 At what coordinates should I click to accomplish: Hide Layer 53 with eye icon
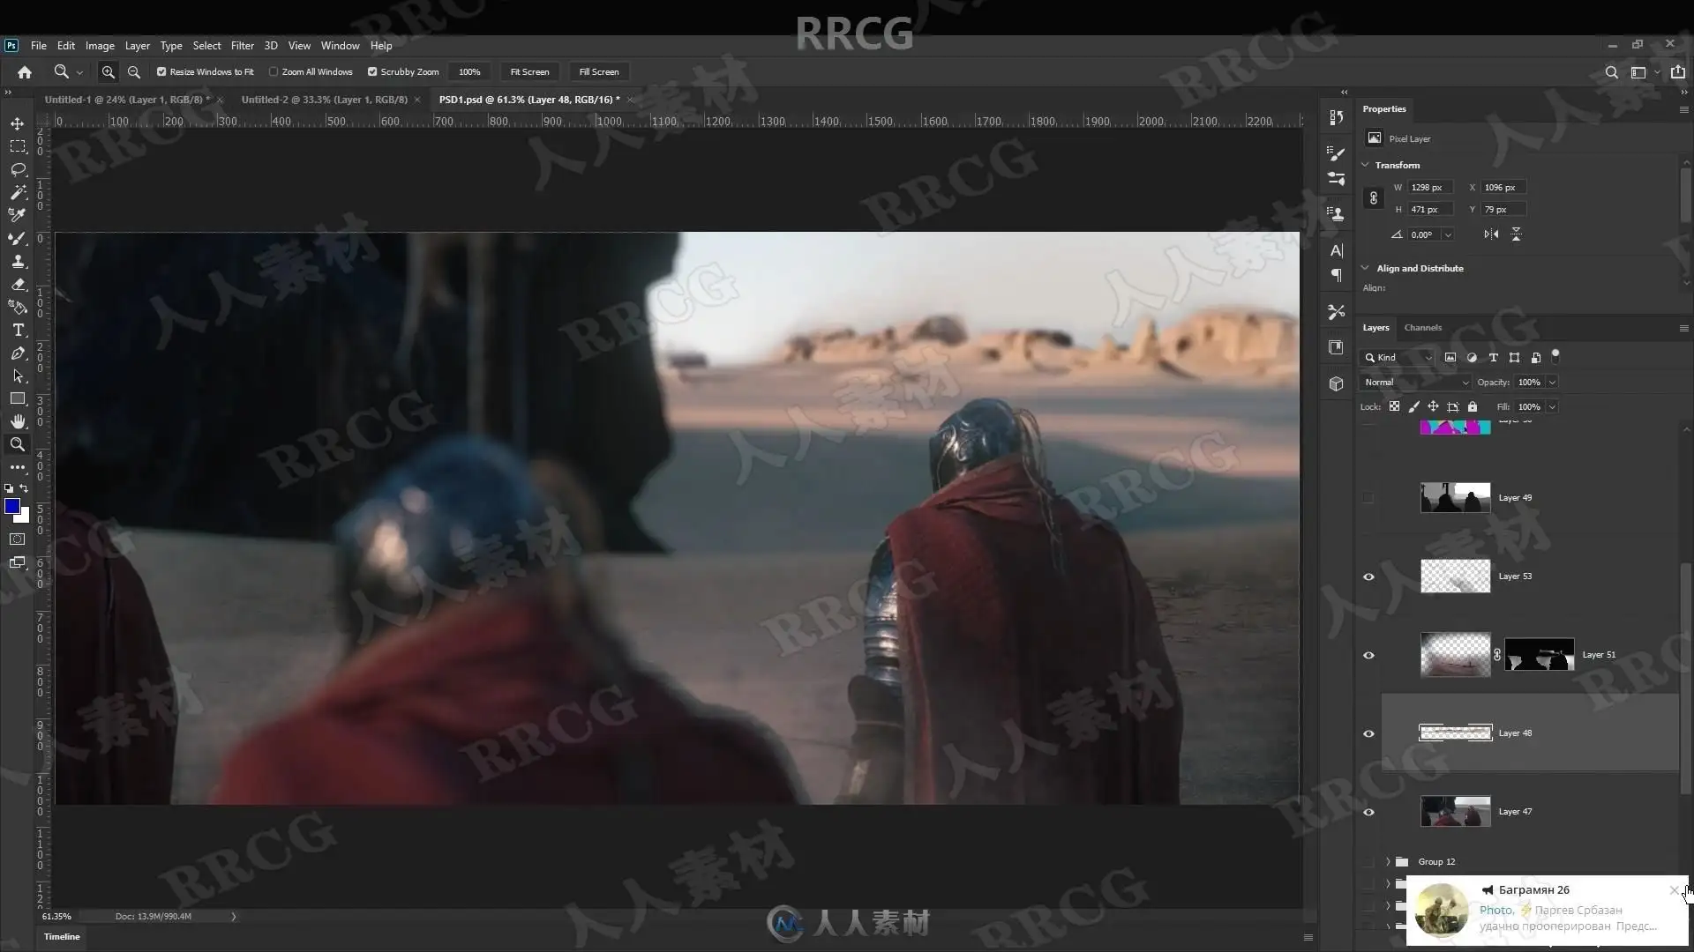[1368, 576]
